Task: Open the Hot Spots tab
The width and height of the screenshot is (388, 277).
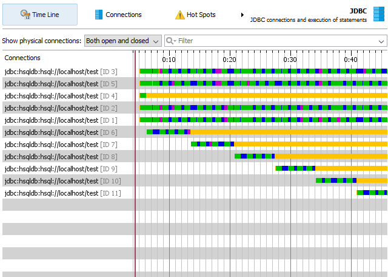Action: tap(195, 15)
